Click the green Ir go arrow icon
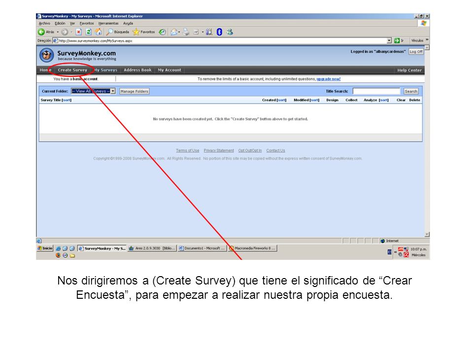473x355 pixels. (397, 40)
